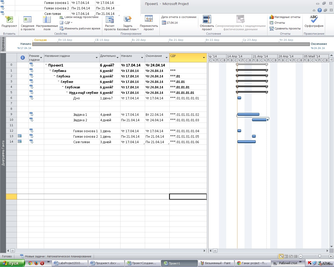Collapse the Куда ещё глубже task
Viewport: 334px width, 267px height.
click(x=67, y=93)
